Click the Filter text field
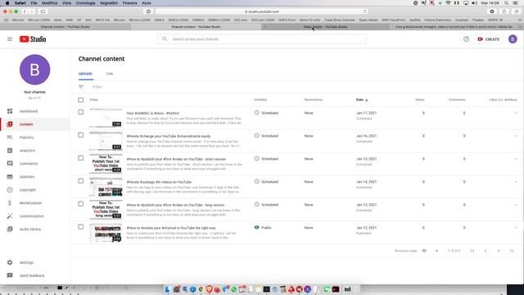Viewport: 524px width, 295px height. pyautogui.click(x=97, y=87)
